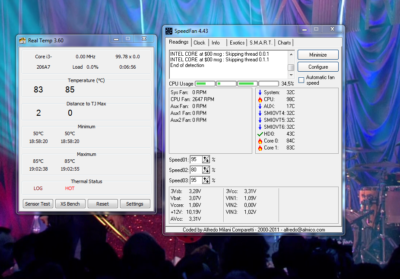Enable the Automatic fan speed checkbox
Viewport: 400px width, 279px height.
[301, 80]
